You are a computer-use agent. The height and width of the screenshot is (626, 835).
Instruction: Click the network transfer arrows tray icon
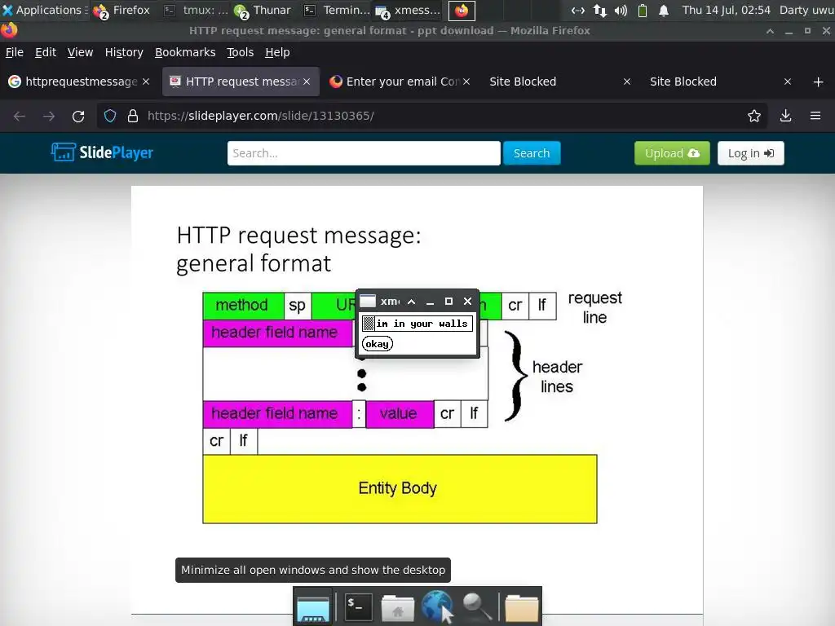(x=600, y=10)
